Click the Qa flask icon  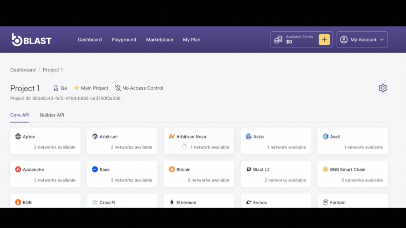(x=56, y=88)
